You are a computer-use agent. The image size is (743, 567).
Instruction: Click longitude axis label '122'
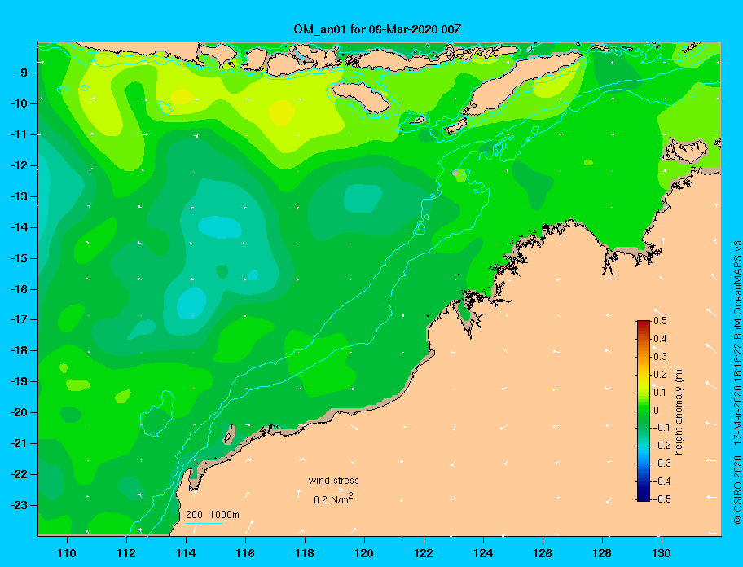424,553
